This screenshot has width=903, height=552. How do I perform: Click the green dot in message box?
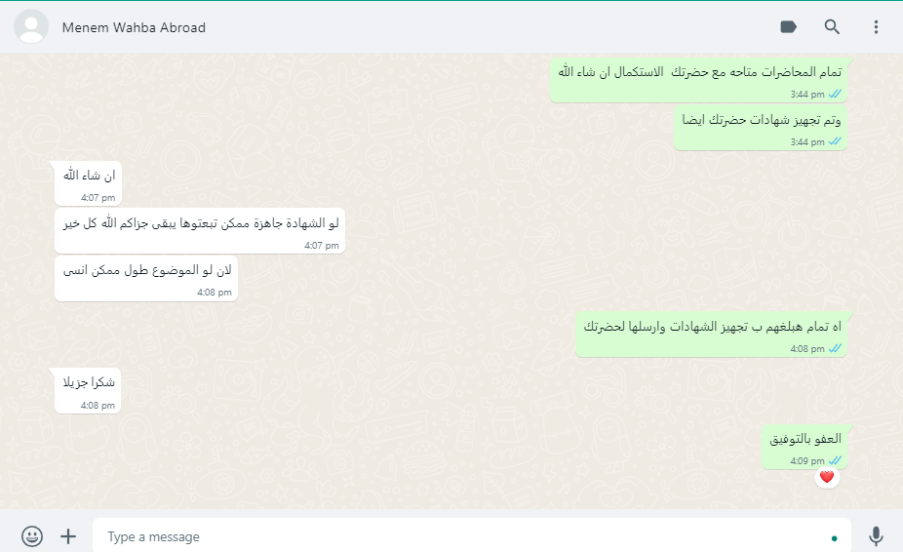834,538
